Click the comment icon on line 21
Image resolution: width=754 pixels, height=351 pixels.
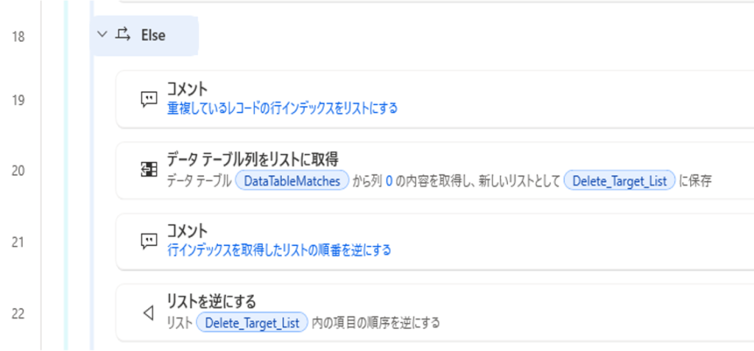pos(149,241)
